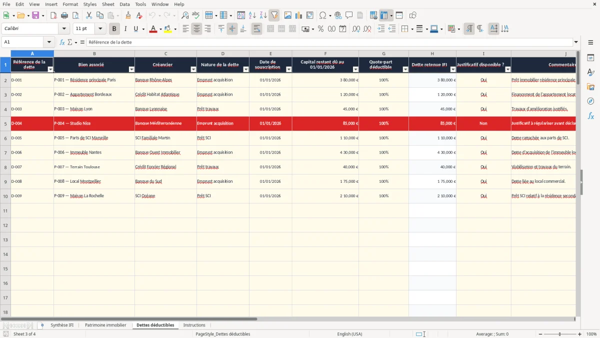Click the Draw Functions shapes icon
Viewport: 600px width, 338px height.
pyautogui.click(x=413, y=16)
